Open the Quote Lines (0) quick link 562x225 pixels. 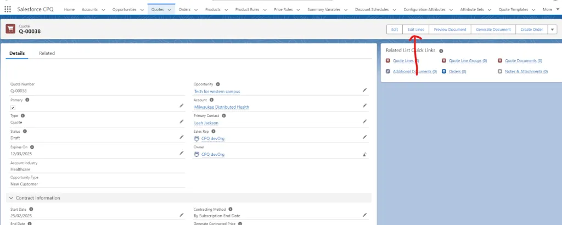(406, 61)
